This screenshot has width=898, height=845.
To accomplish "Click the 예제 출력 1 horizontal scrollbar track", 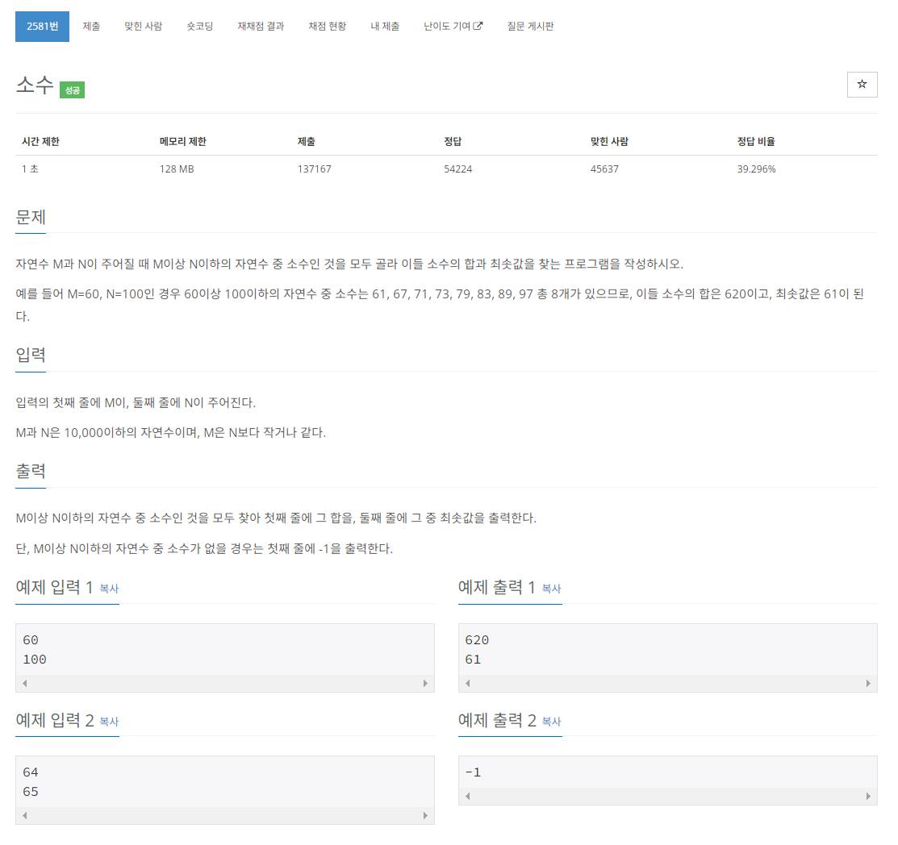I will coord(668,683).
